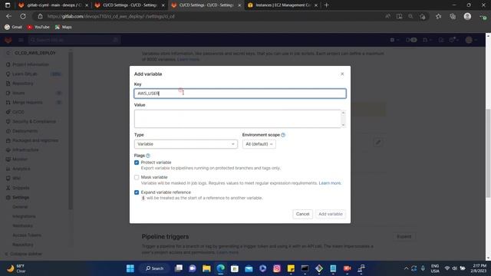Viewport: 491px width, 276px height.
Task: Click the Cancel button
Action: [x=302, y=214]
